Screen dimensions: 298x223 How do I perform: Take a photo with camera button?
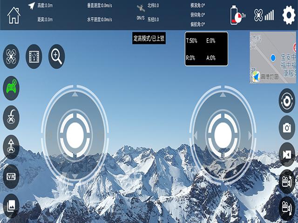coord(287,127)
